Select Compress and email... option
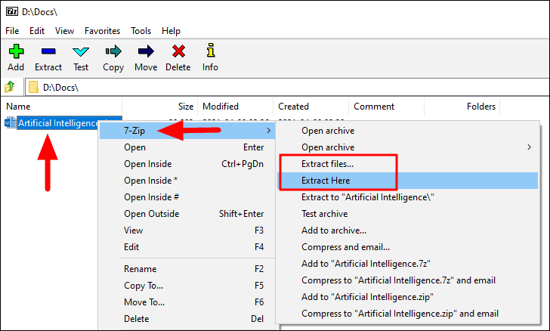Viewport: 550px width, 331px height. (408, 247)
